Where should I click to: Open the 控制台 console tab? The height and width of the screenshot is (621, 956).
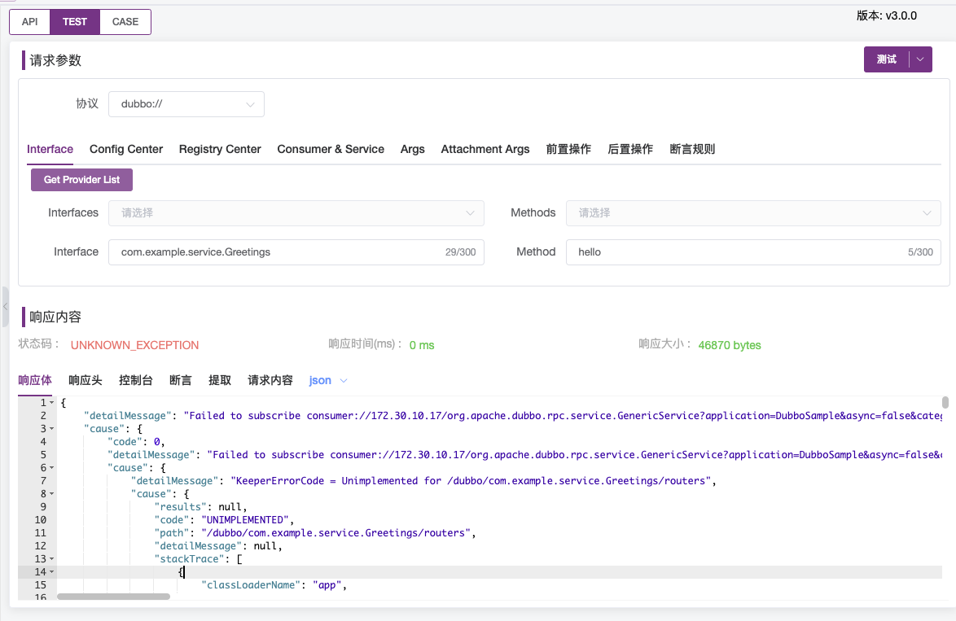pyautogui.click(x=135, y=380)
